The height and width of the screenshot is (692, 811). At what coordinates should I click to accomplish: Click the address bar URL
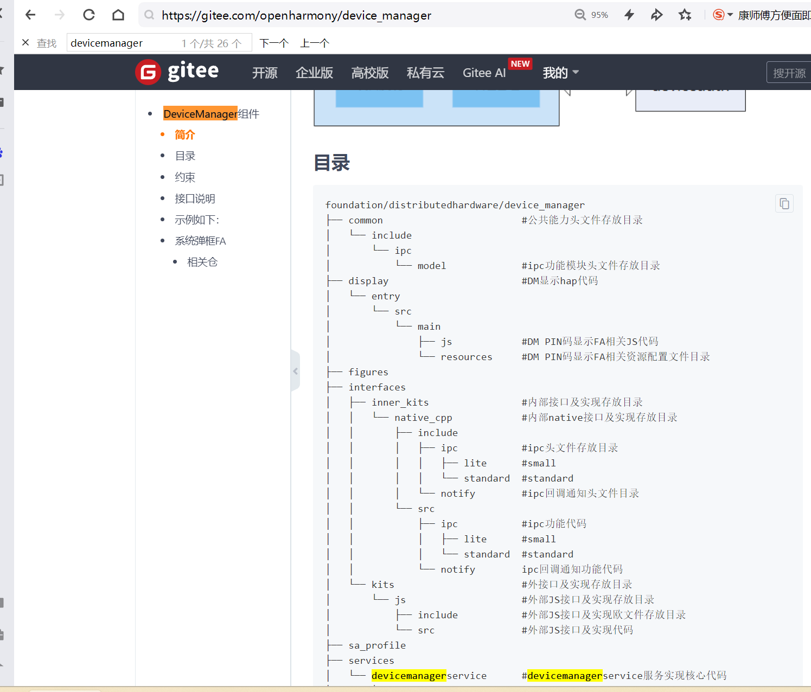[x=296, y=16]
